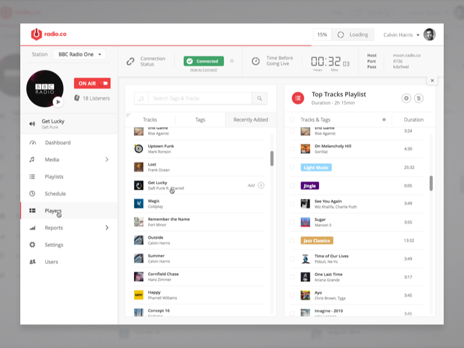Click the red loading progress bar
The width and height of the screenshot is (464, 348).
[x=166, y=46]
